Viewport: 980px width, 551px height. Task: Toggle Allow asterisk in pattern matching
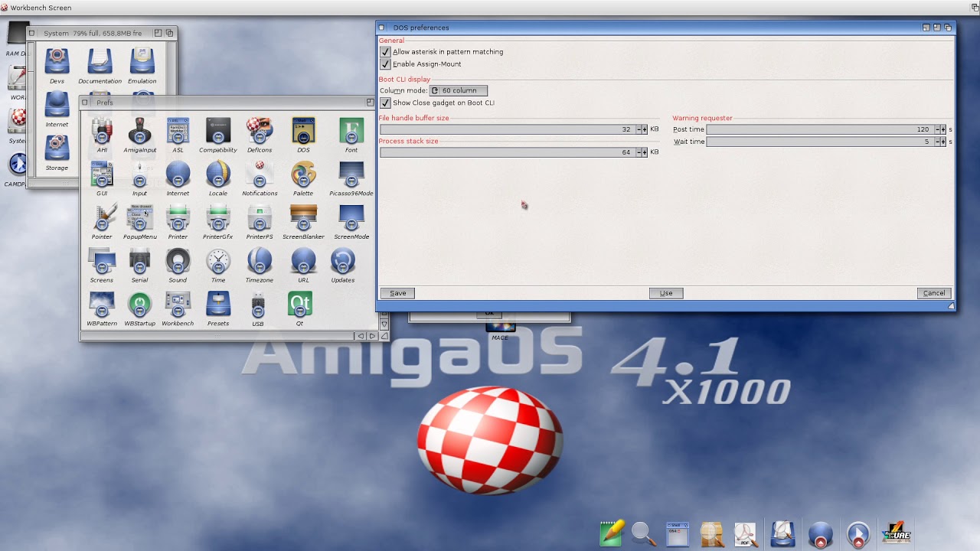(x=385, y=52)
